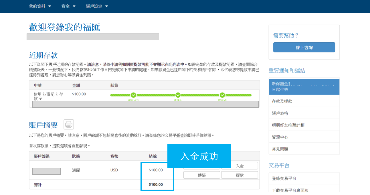Click the 活躍 status cell
Image resolution: width=370 pixels, height=195 pixels.
(x=76, y=170)
